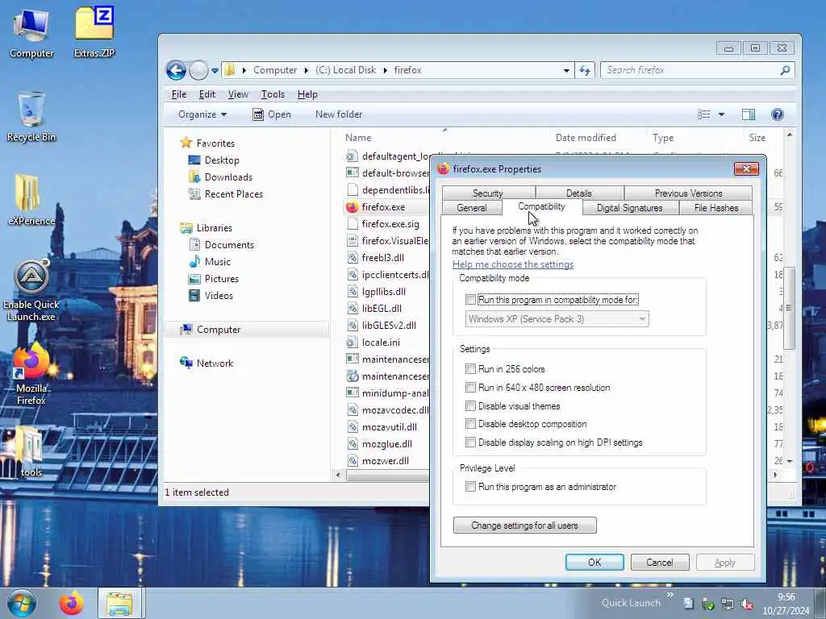This screenshot has height=619, width=826.
Task: Click the muted volume tray icon
Action: click(746, 604)
